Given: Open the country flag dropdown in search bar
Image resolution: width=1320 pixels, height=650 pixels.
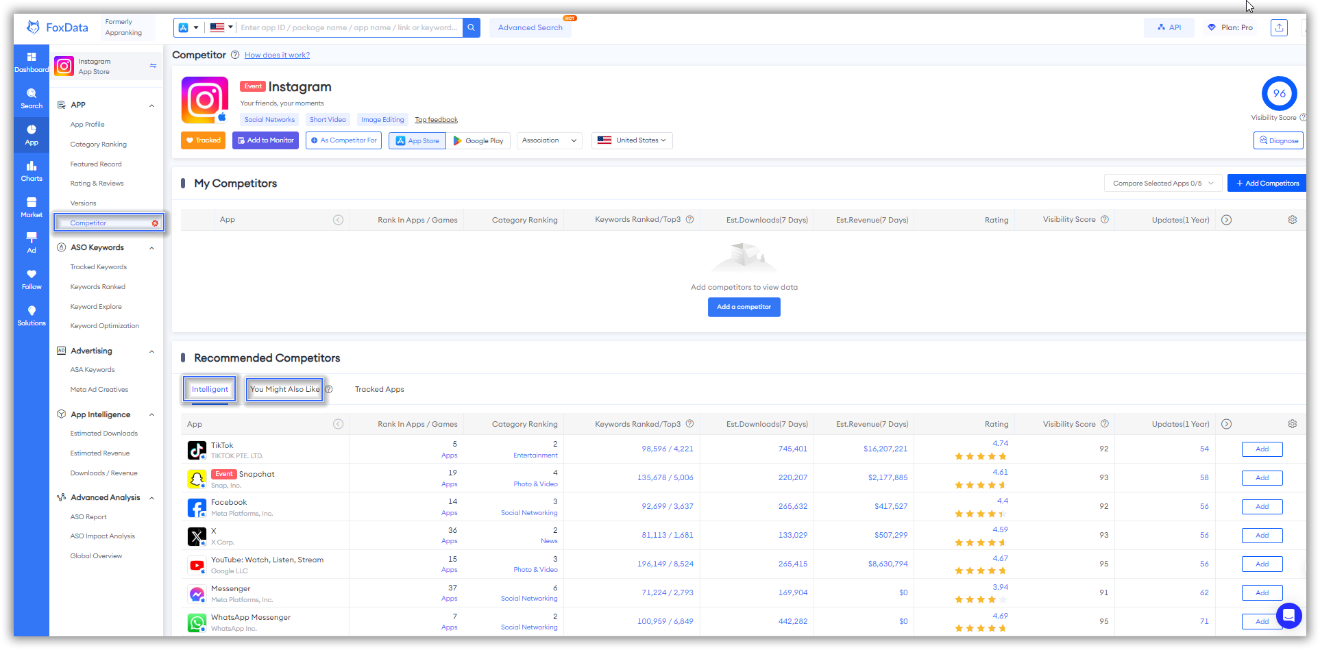Looking at the screenshot, I should (221, 27).
